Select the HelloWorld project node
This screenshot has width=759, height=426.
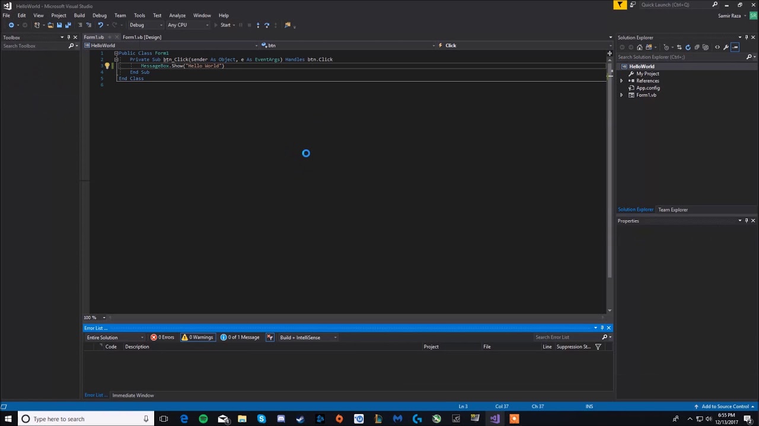642,67
